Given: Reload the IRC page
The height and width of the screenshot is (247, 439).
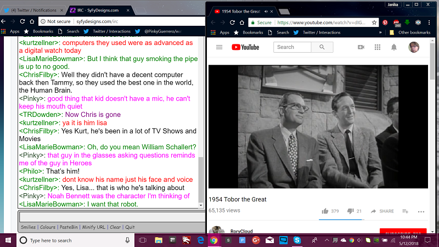Looking at the screenshot, I should (x=22, y=21).
